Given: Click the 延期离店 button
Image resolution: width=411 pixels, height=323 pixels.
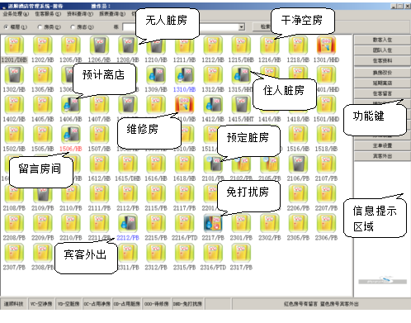Looking at the screenshot, I should [x=382, y=83].
